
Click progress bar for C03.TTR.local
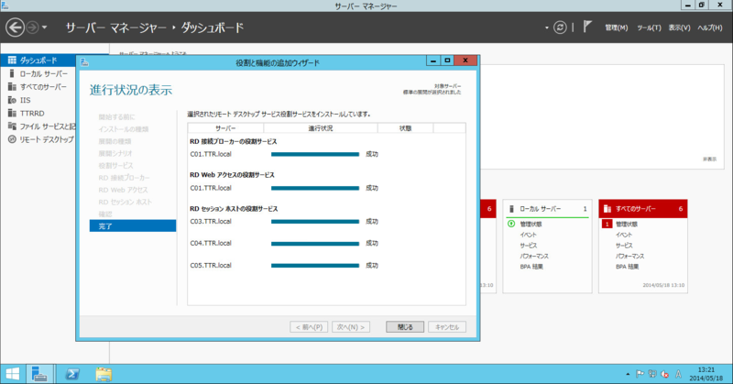coord(315,222)
